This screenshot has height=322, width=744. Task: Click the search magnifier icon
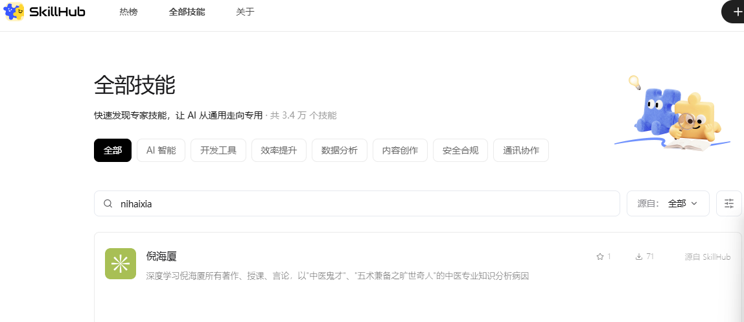click(x=108, y=203)
